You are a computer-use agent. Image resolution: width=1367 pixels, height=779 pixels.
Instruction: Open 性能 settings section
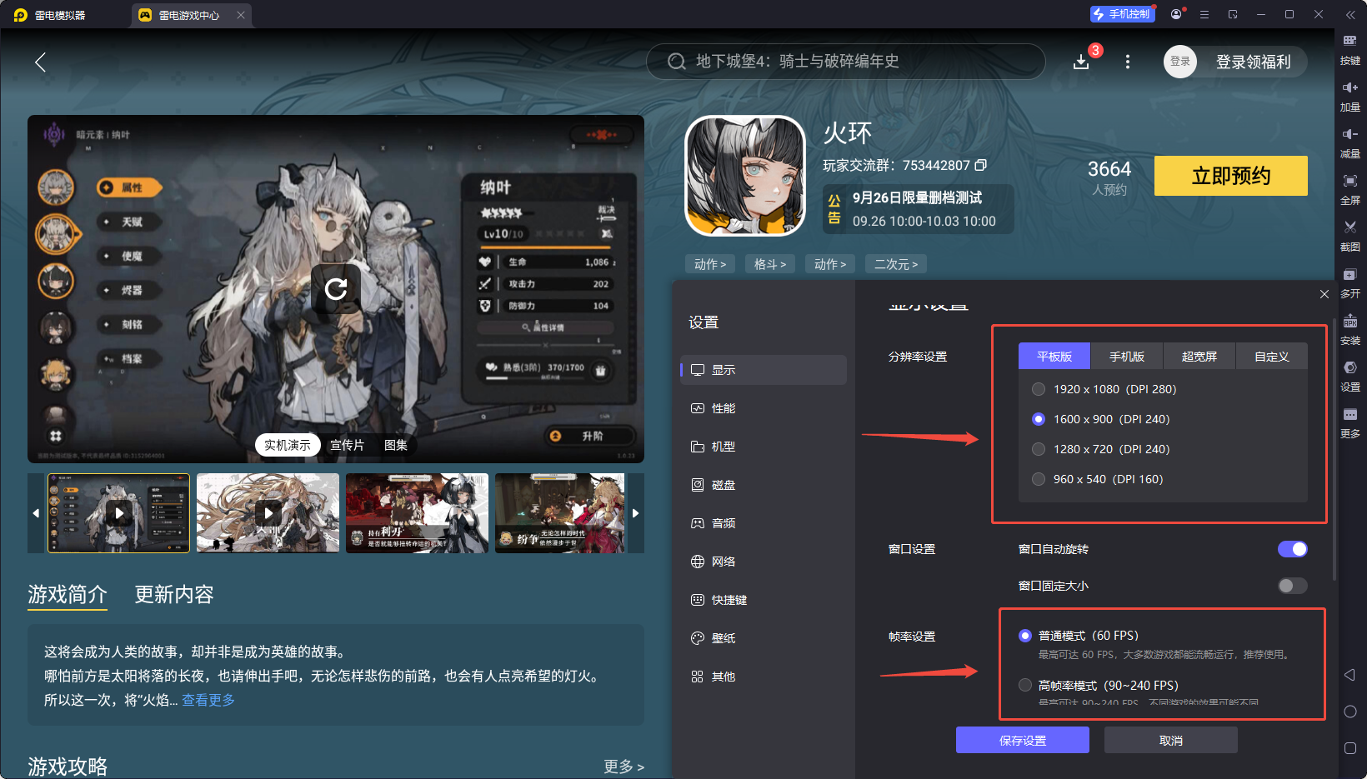pos(764,408)
